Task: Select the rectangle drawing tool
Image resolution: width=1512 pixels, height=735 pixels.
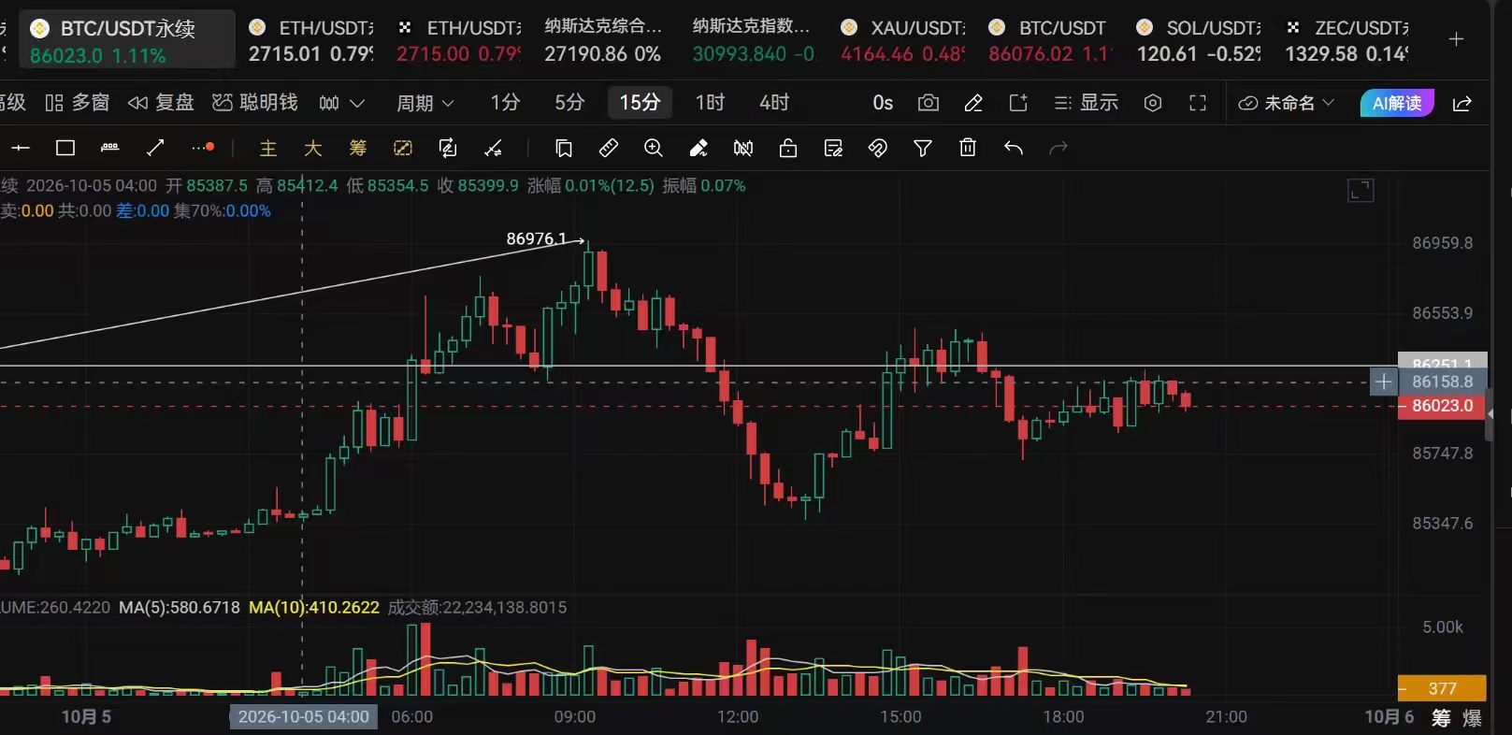Action: [x=65, y=148]
